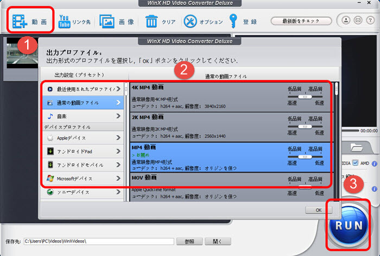This screenshot has width=380, height=256.
Task: Click the デバイスプロファイル section header
Action: 83,127
